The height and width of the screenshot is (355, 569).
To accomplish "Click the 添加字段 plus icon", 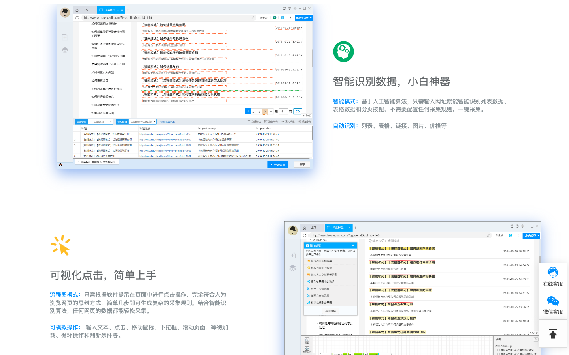I will click(299, 121).
